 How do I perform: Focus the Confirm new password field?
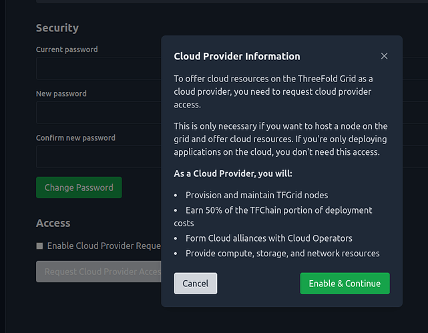(99, 157)
